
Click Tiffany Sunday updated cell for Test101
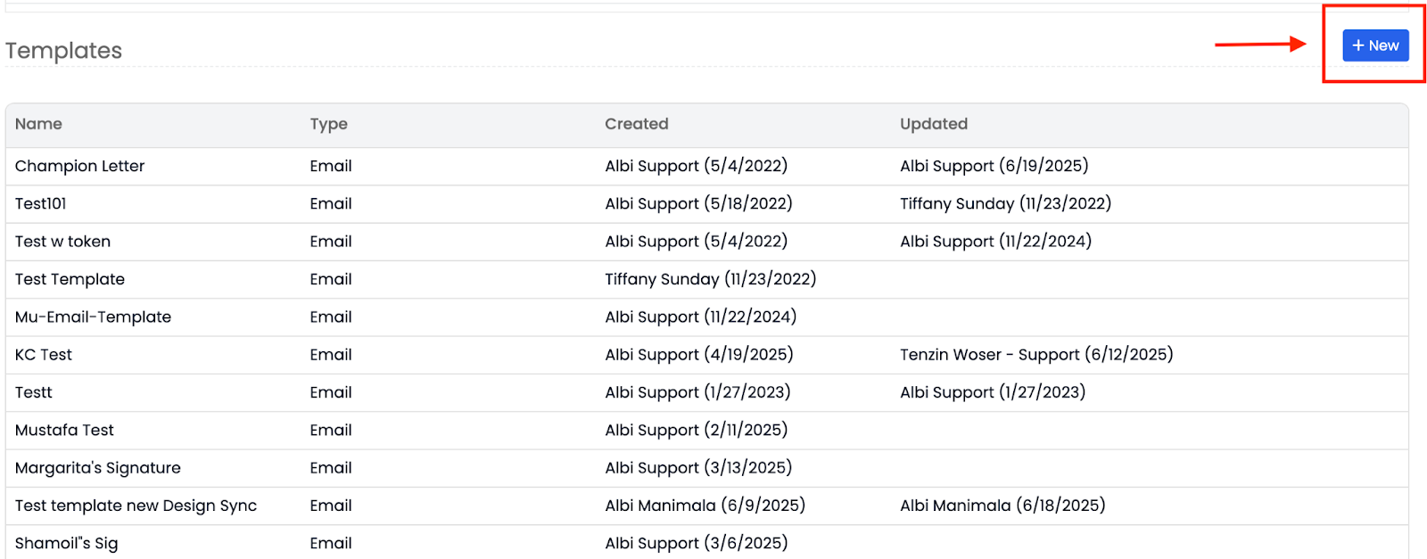click(1005, 203)
